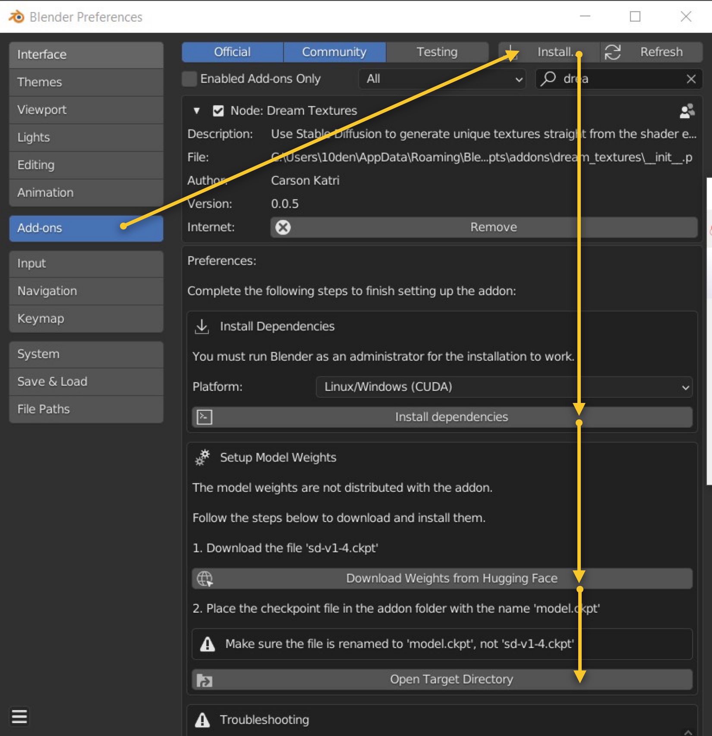Click the Refresh circular arrows icon

click(x=612, y=52)
